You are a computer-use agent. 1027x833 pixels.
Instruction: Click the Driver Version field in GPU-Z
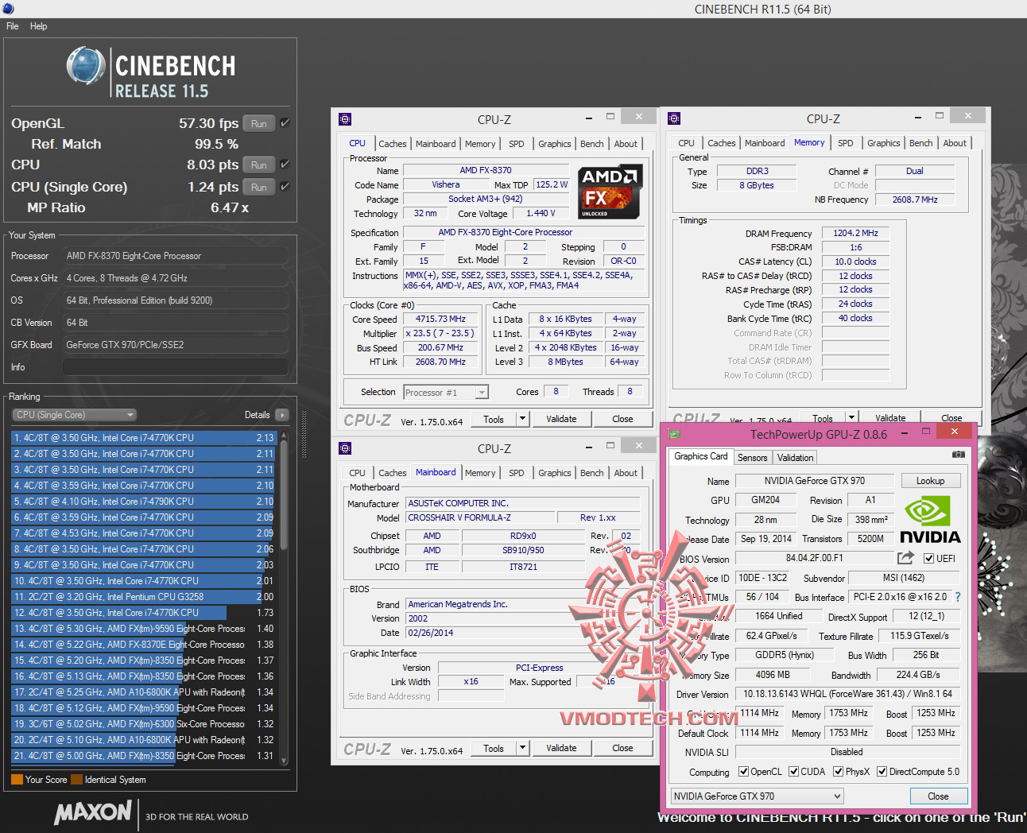[x=847, y=694]
